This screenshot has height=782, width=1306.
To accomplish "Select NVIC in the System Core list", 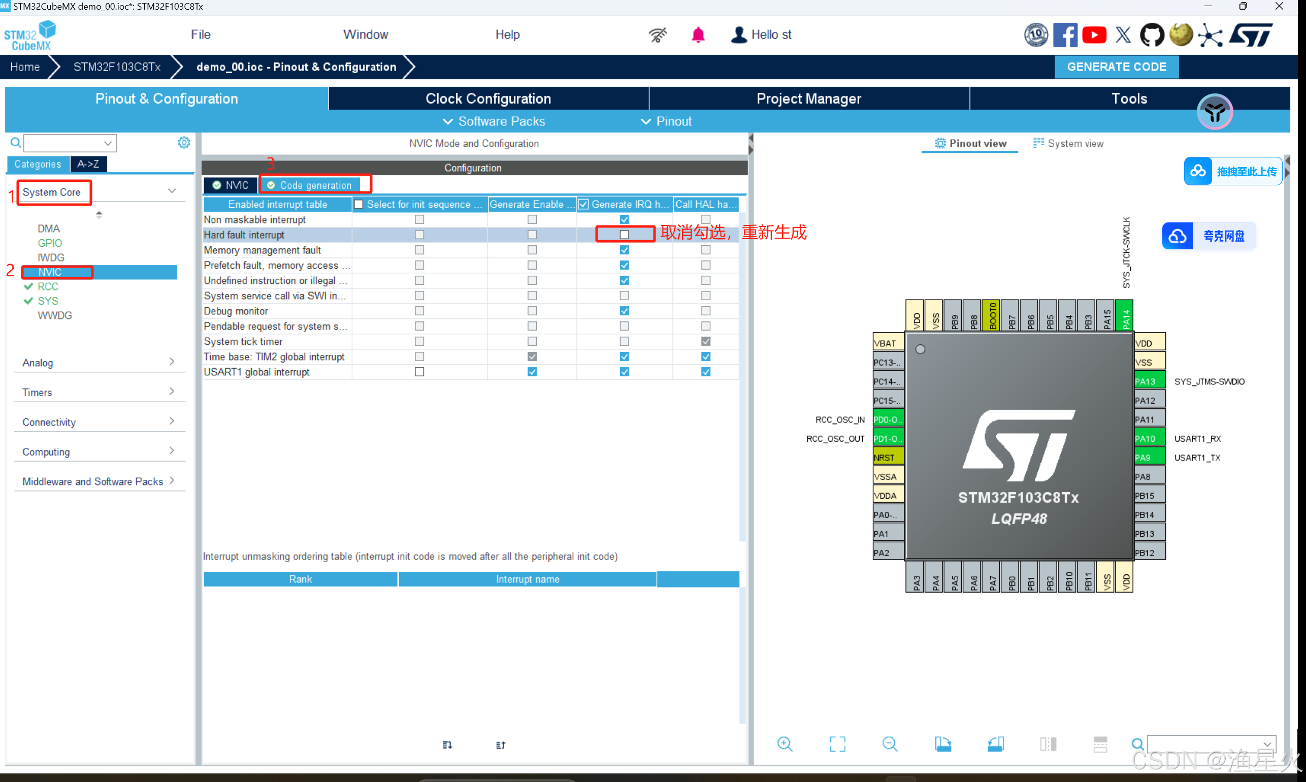I will (x=50, y=272).
